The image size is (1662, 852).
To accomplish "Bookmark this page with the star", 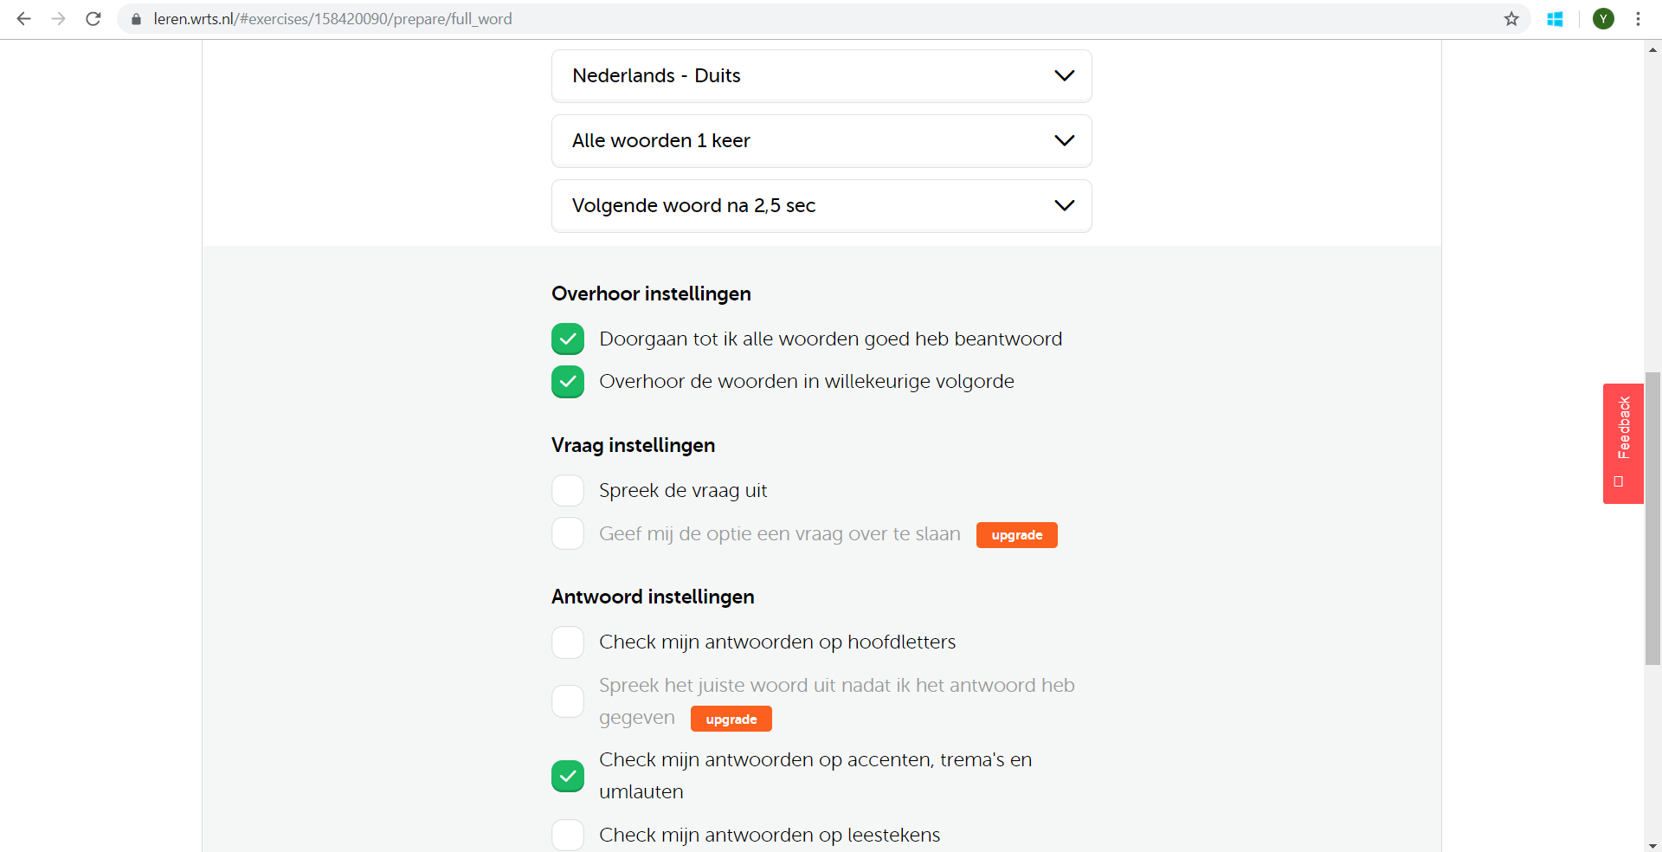I will pos(1511,19).
